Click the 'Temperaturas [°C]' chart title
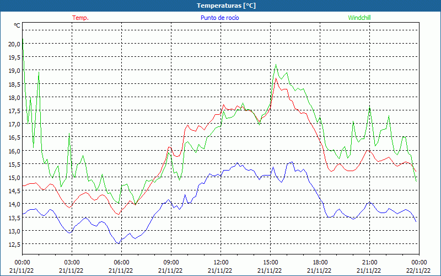This screenshot has height=276, width=441. pyautogui.click(x=226, y=6)
